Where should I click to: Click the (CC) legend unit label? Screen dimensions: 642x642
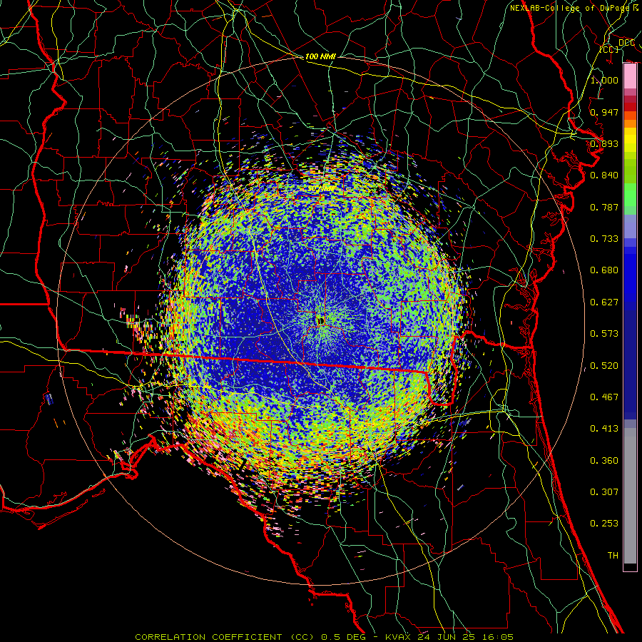coord(609,49)
